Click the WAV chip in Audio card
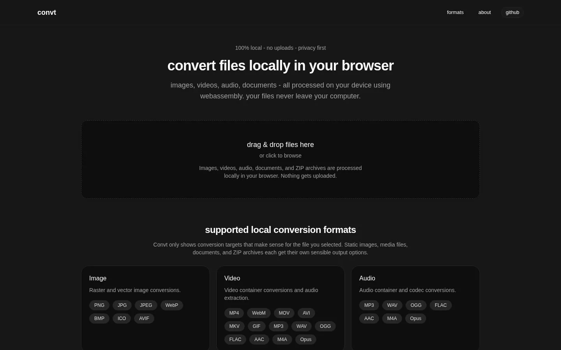Screen dimensions: 561x350 392,305
